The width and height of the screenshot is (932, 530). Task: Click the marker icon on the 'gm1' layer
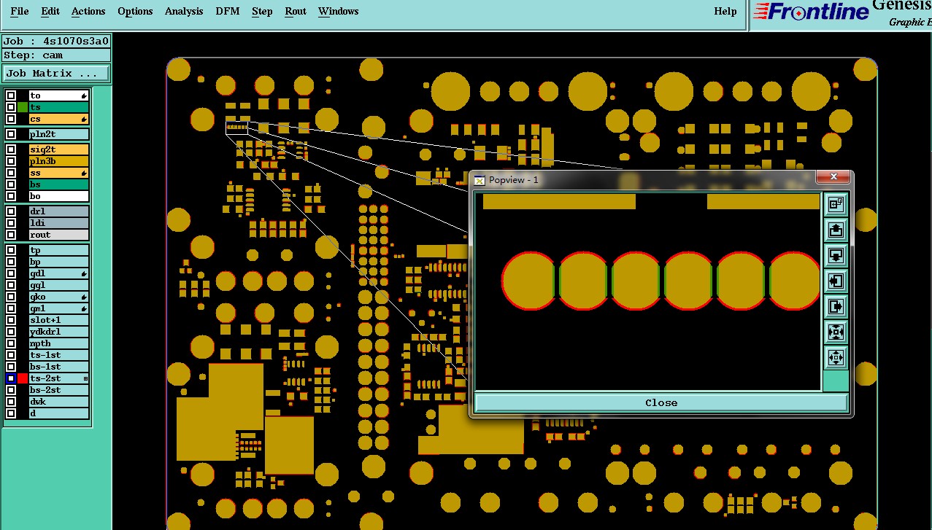pyautogui.click(x=84, y=308)
